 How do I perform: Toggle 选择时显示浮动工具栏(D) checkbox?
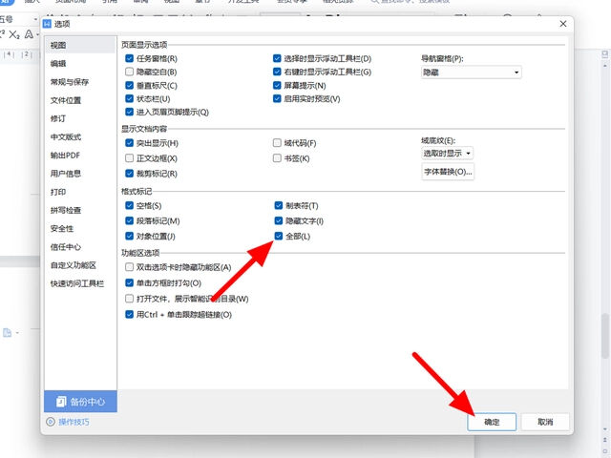(x=277, y=58)
